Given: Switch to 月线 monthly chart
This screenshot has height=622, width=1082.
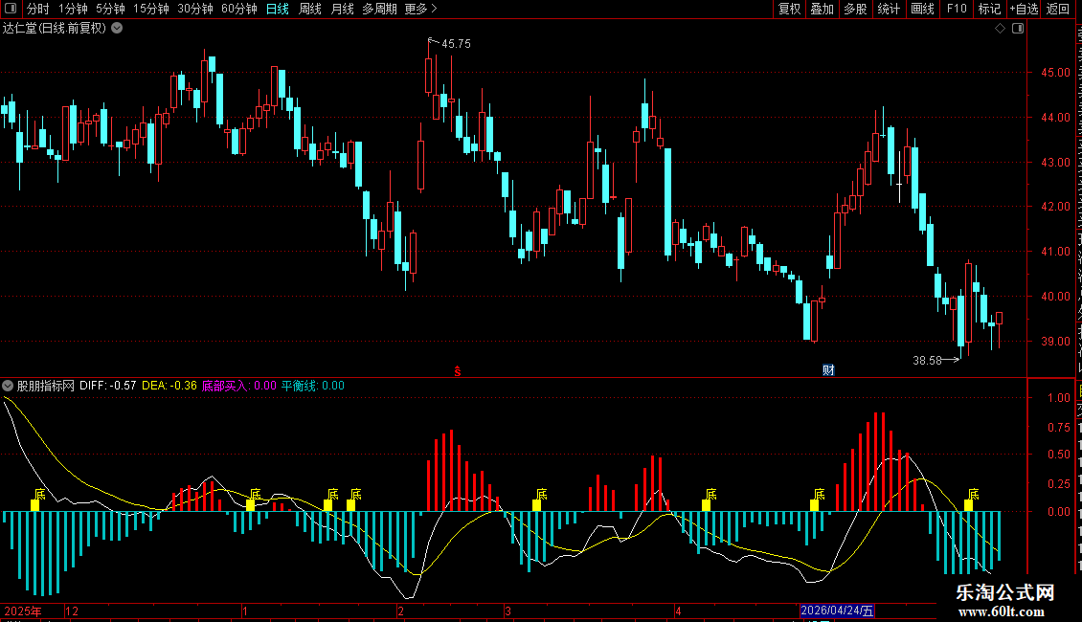Looking at the screenshot, I should [342, 9].
